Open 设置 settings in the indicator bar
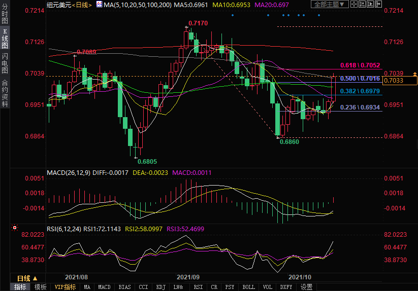The height and width of the screenshot is (291, 418). 306,287
